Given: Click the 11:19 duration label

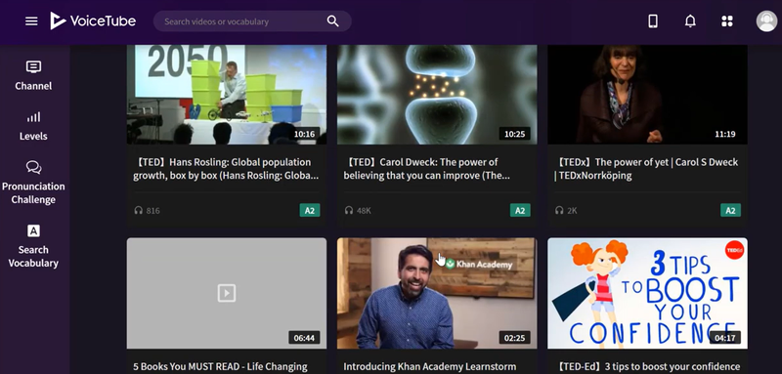Looking at the screenshot, I should click(725, 134).
